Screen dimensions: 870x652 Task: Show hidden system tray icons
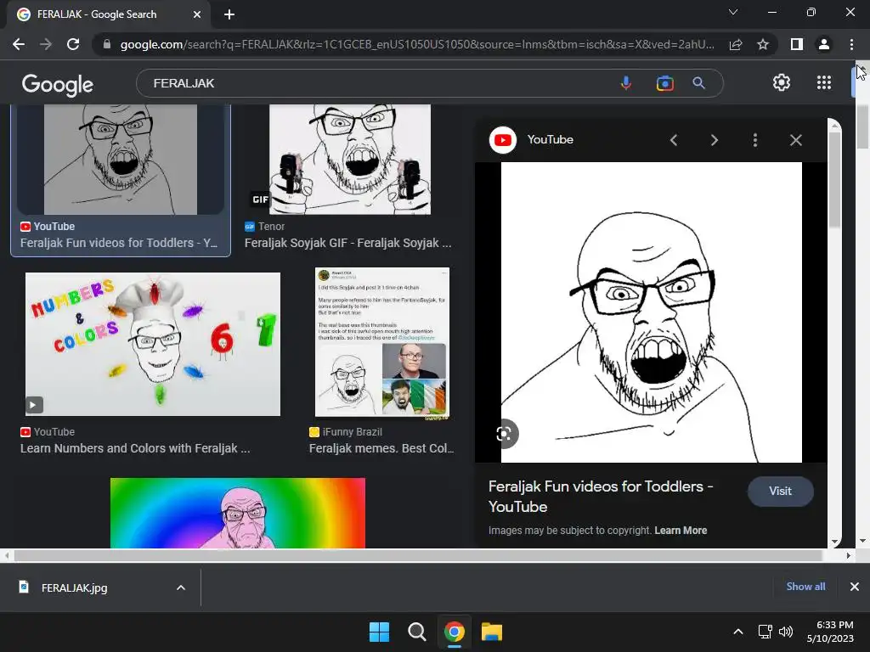(x=738, y=632)
